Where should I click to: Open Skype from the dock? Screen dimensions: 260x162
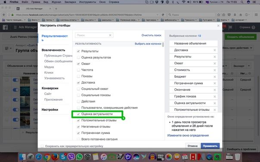[x=63, y=157]
